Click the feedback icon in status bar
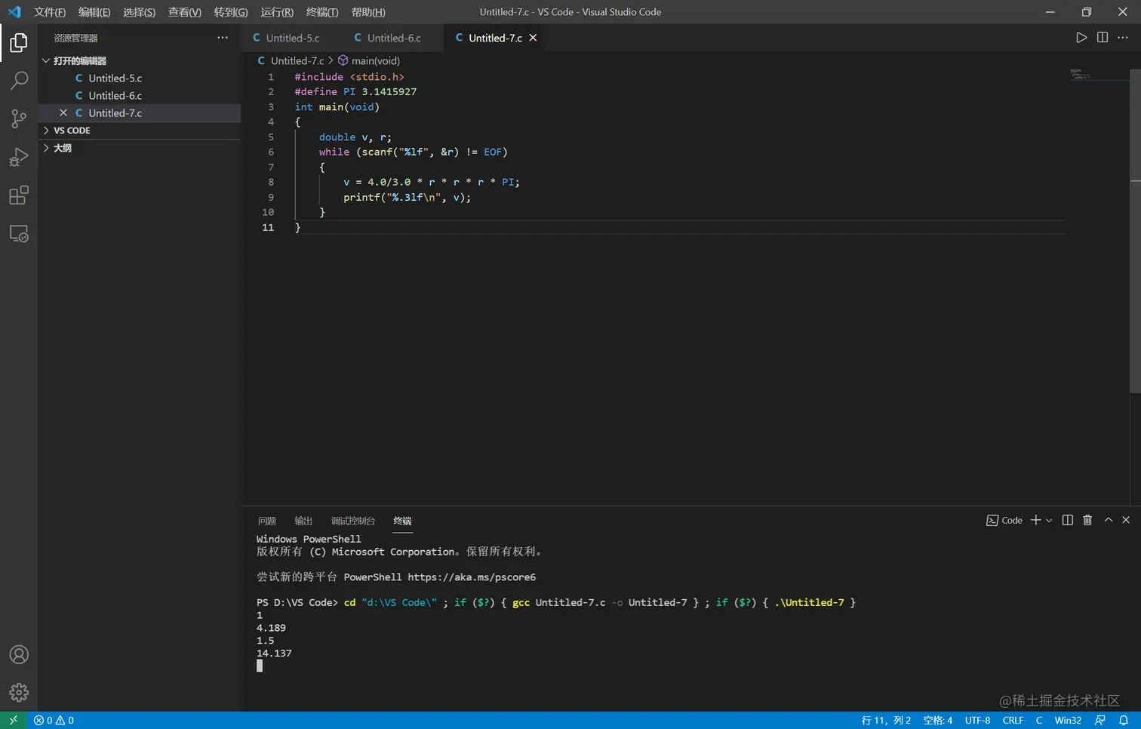The height and width of the screenshot is (729, 1141). point(1100,720)
